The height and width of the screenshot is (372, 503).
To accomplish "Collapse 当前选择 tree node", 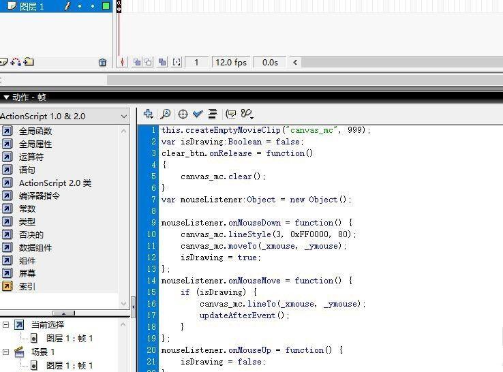I will pyautogui.click(x=5, y=325).
